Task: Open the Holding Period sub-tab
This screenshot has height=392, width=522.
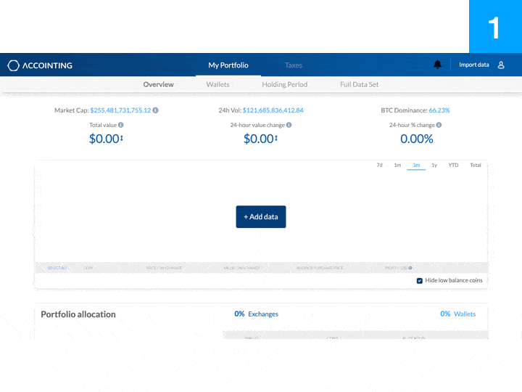Action: (285, 84)
